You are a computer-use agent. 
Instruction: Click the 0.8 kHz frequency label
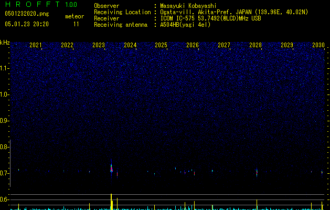[x=4, y=147]
